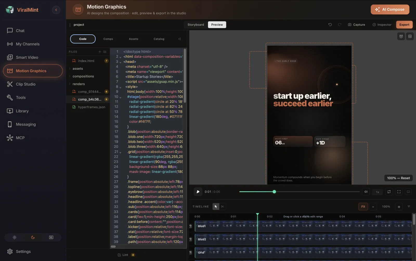
Task: Expand the renders folder
Action: [88, 84]
